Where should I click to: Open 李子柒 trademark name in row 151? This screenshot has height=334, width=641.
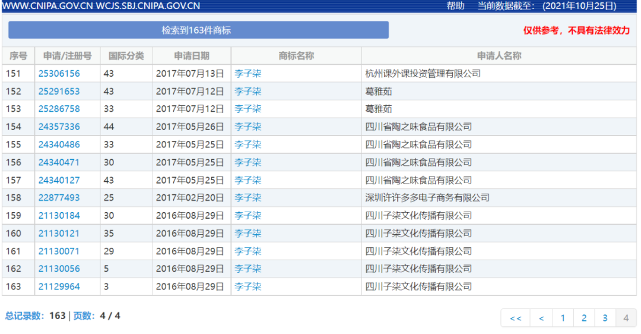[247, 74]
